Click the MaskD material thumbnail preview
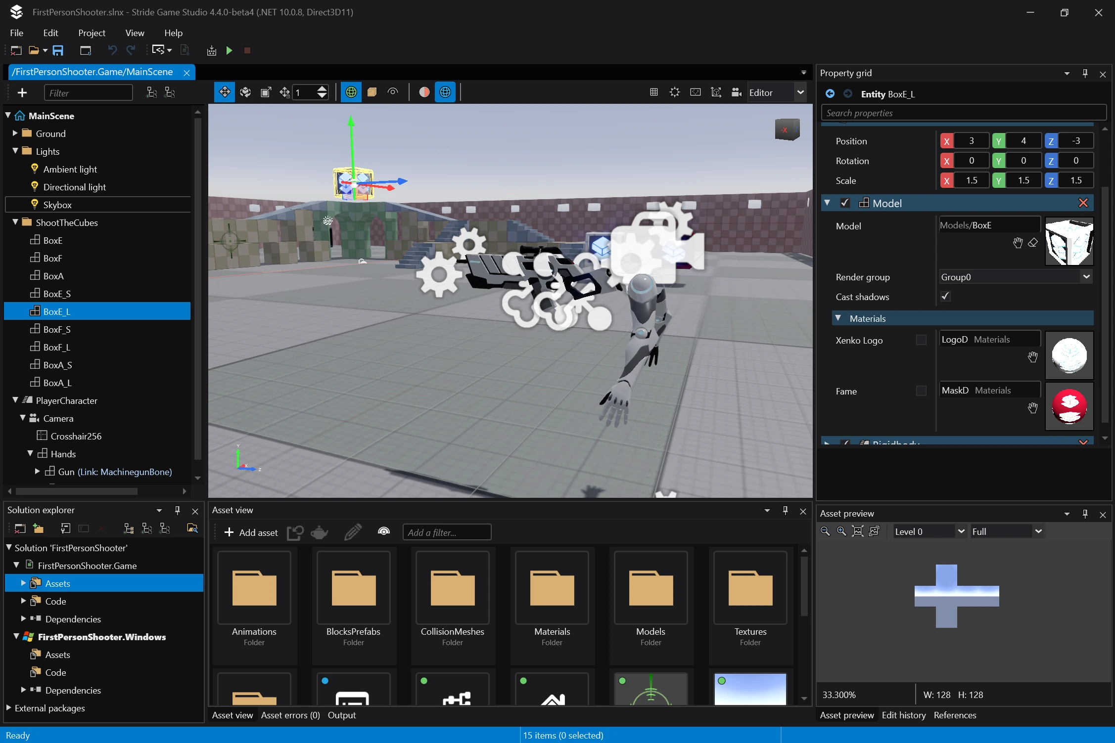This screenshot has height=743, width=1115. point(1069,406)
